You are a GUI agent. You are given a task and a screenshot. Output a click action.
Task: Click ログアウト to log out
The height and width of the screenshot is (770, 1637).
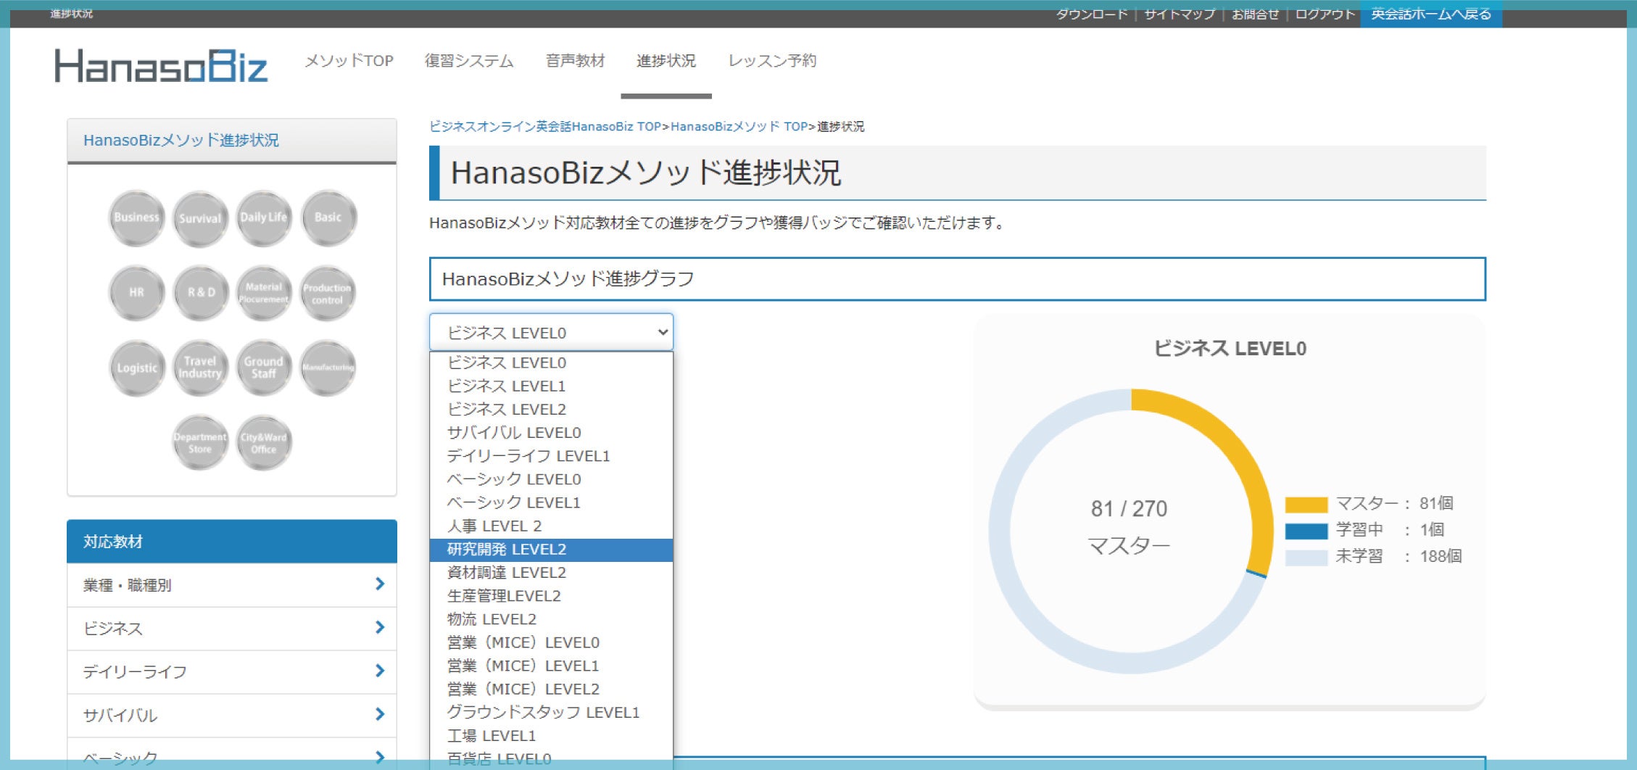[1325, 14]
